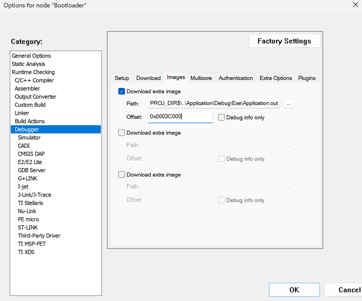Enable the third Download extra image checkbox
The height and width of the screenshot is (301, 362).
122,174
